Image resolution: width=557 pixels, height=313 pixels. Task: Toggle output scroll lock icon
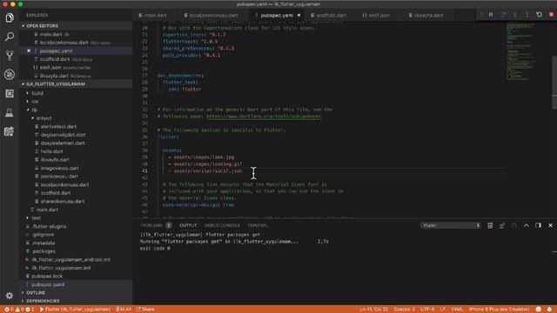[x=502, y=226]
